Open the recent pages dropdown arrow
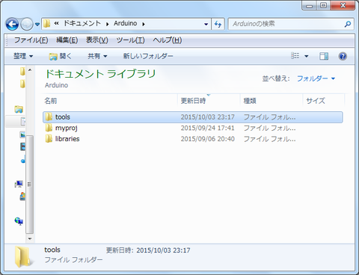359x275 pixels. (37, 24)
